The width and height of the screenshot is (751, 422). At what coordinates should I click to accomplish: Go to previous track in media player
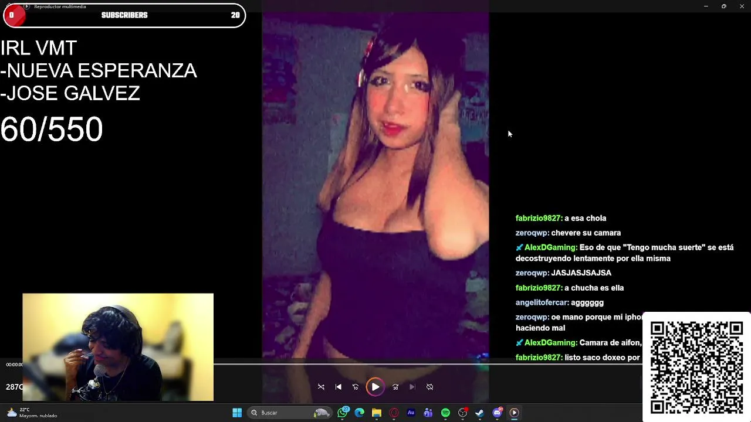coord(339,387)
